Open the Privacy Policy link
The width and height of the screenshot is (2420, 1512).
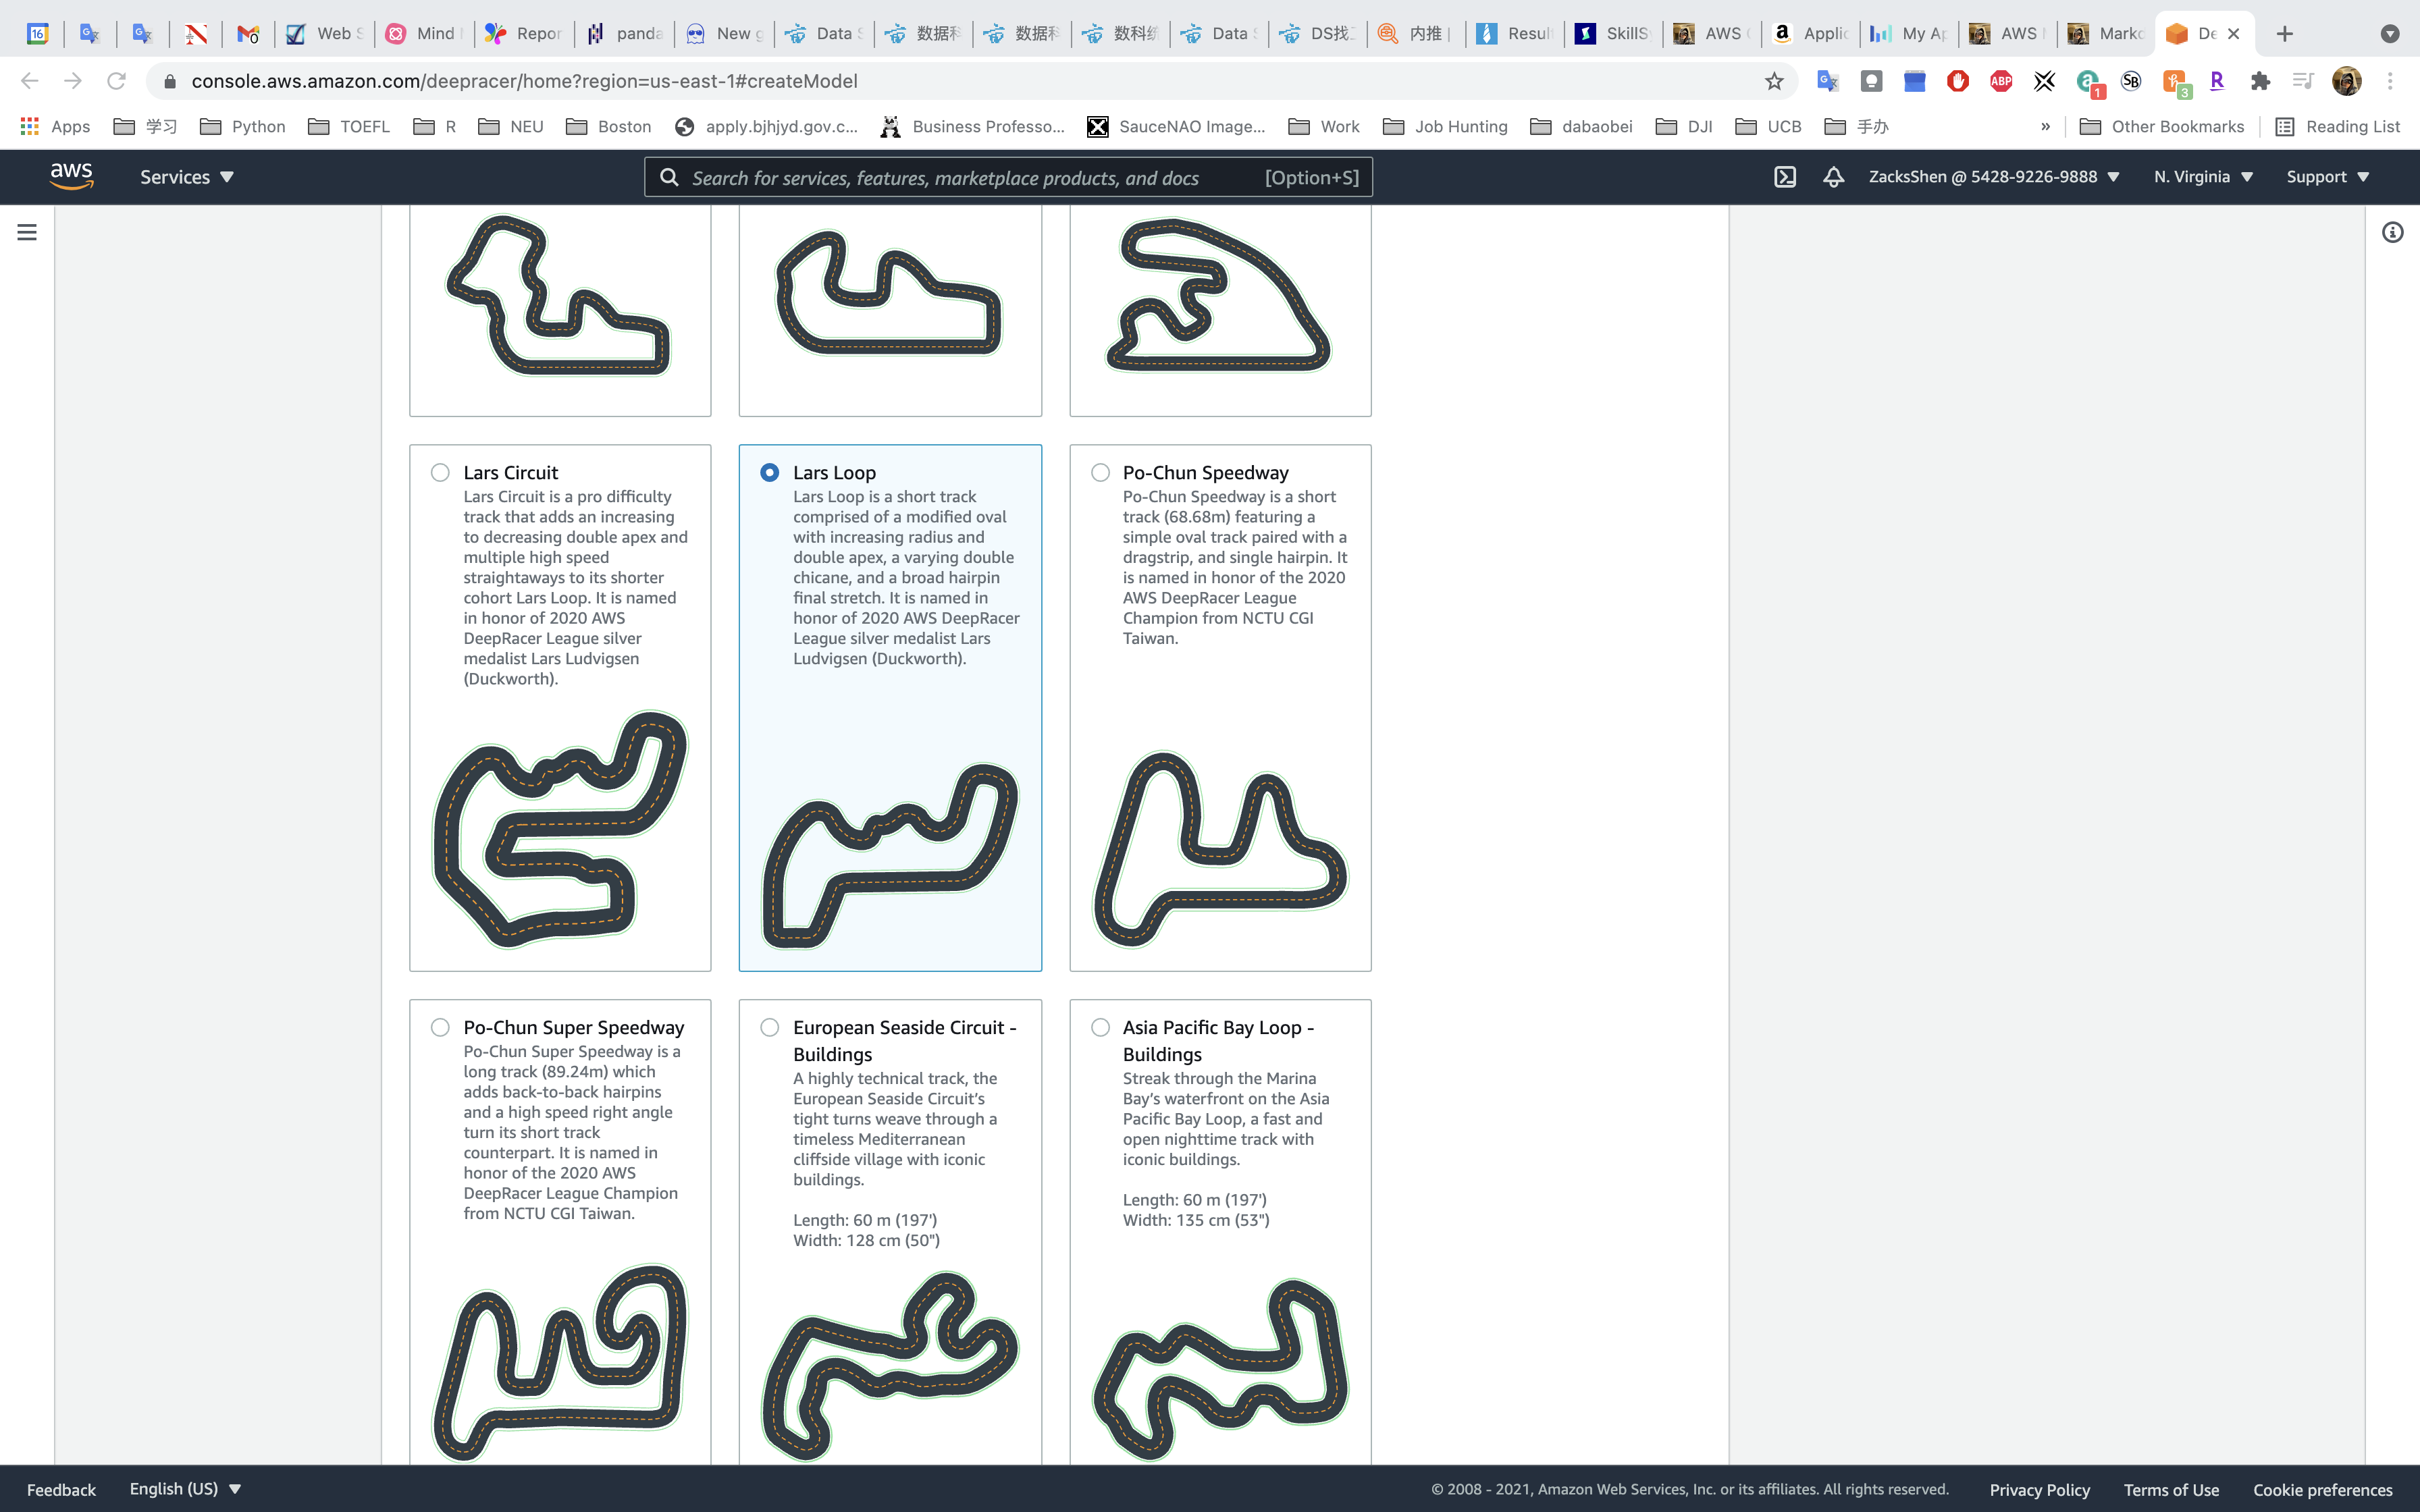(x=2039, y=1489)
